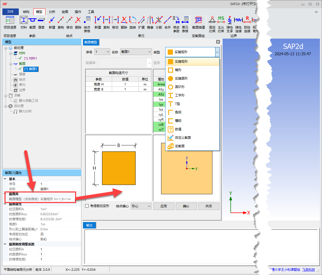
Task: Select 圆环形 section type from list
Action: 193,87
